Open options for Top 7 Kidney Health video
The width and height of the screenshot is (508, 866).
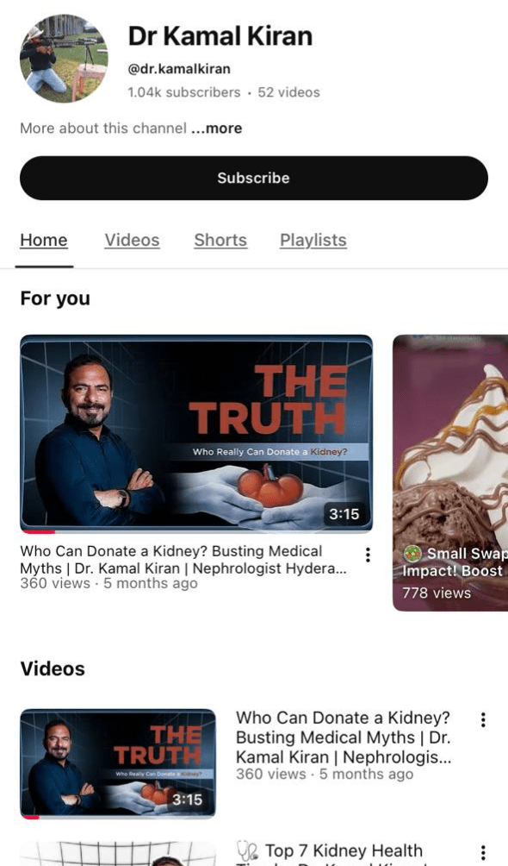coord(483,853)
